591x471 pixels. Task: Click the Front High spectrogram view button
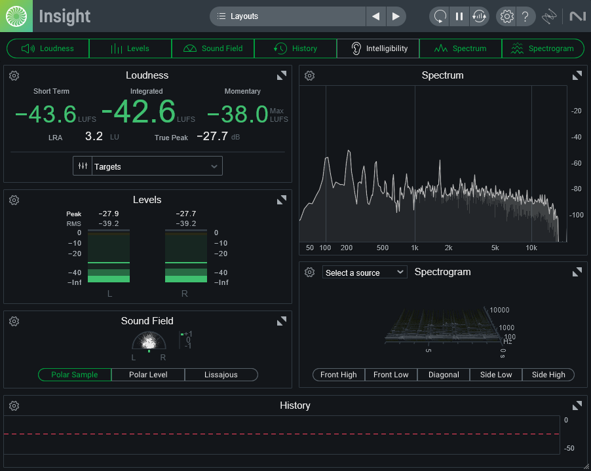[x=338, y=375]
